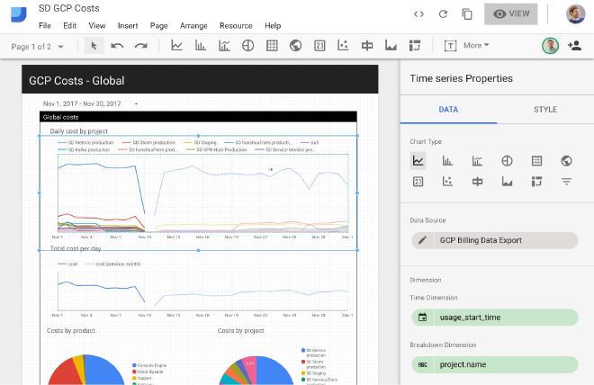Open the Insert menu
Viewport: 594px width, 385px height.
[x=128, y=26]
